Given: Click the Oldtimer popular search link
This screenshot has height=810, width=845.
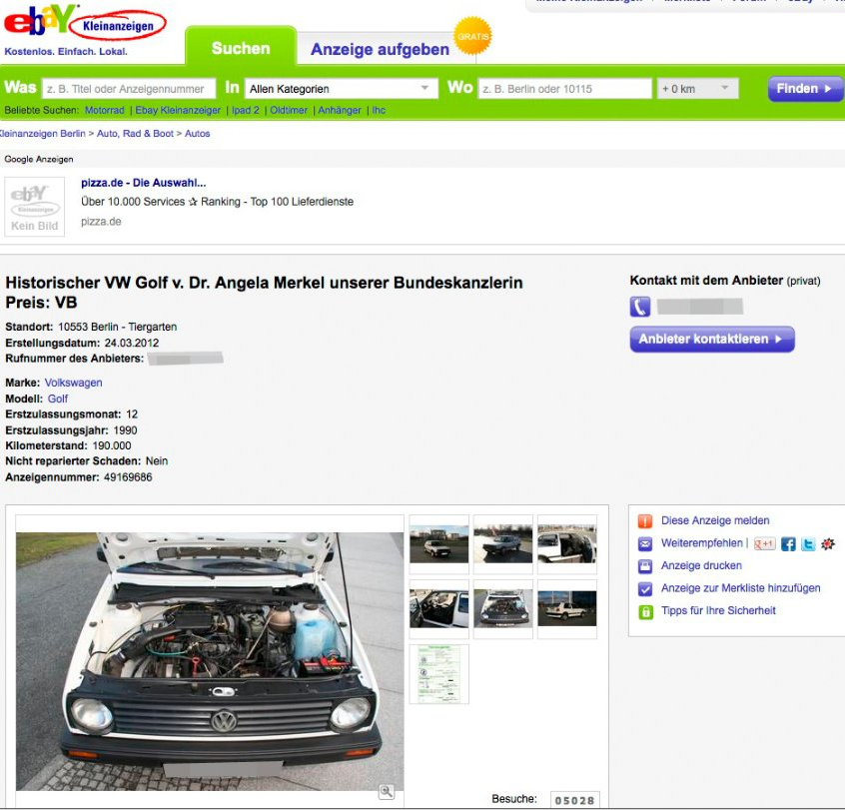Looking at the screenshot, I should 289,110.
